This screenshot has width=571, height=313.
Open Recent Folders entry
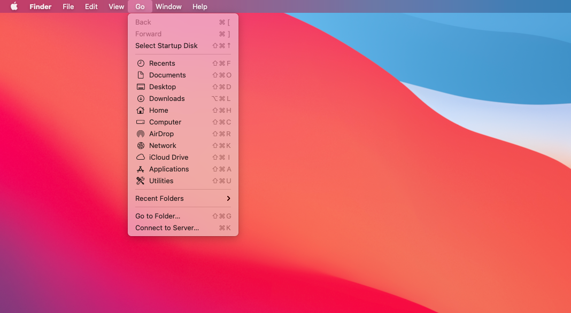(x=183, y=198)
